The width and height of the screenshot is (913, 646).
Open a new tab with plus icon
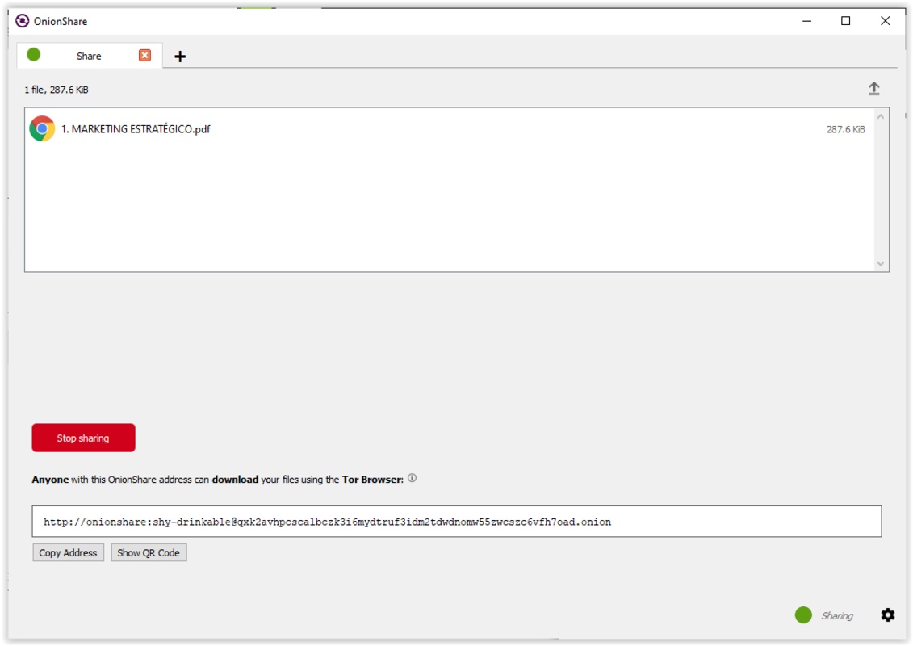(x=180, y=57)
